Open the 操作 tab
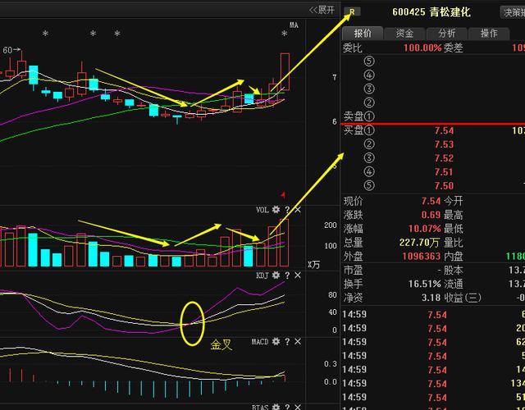This screenshot has height=410, width=525. (x=489, y=34)
